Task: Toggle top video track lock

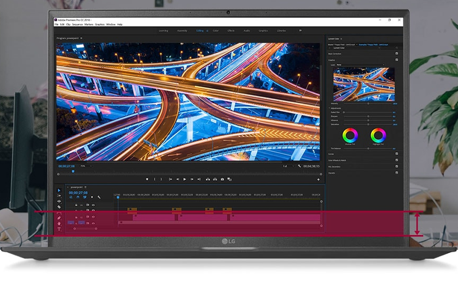Action: pyautogui.click(x=76, y=205)
